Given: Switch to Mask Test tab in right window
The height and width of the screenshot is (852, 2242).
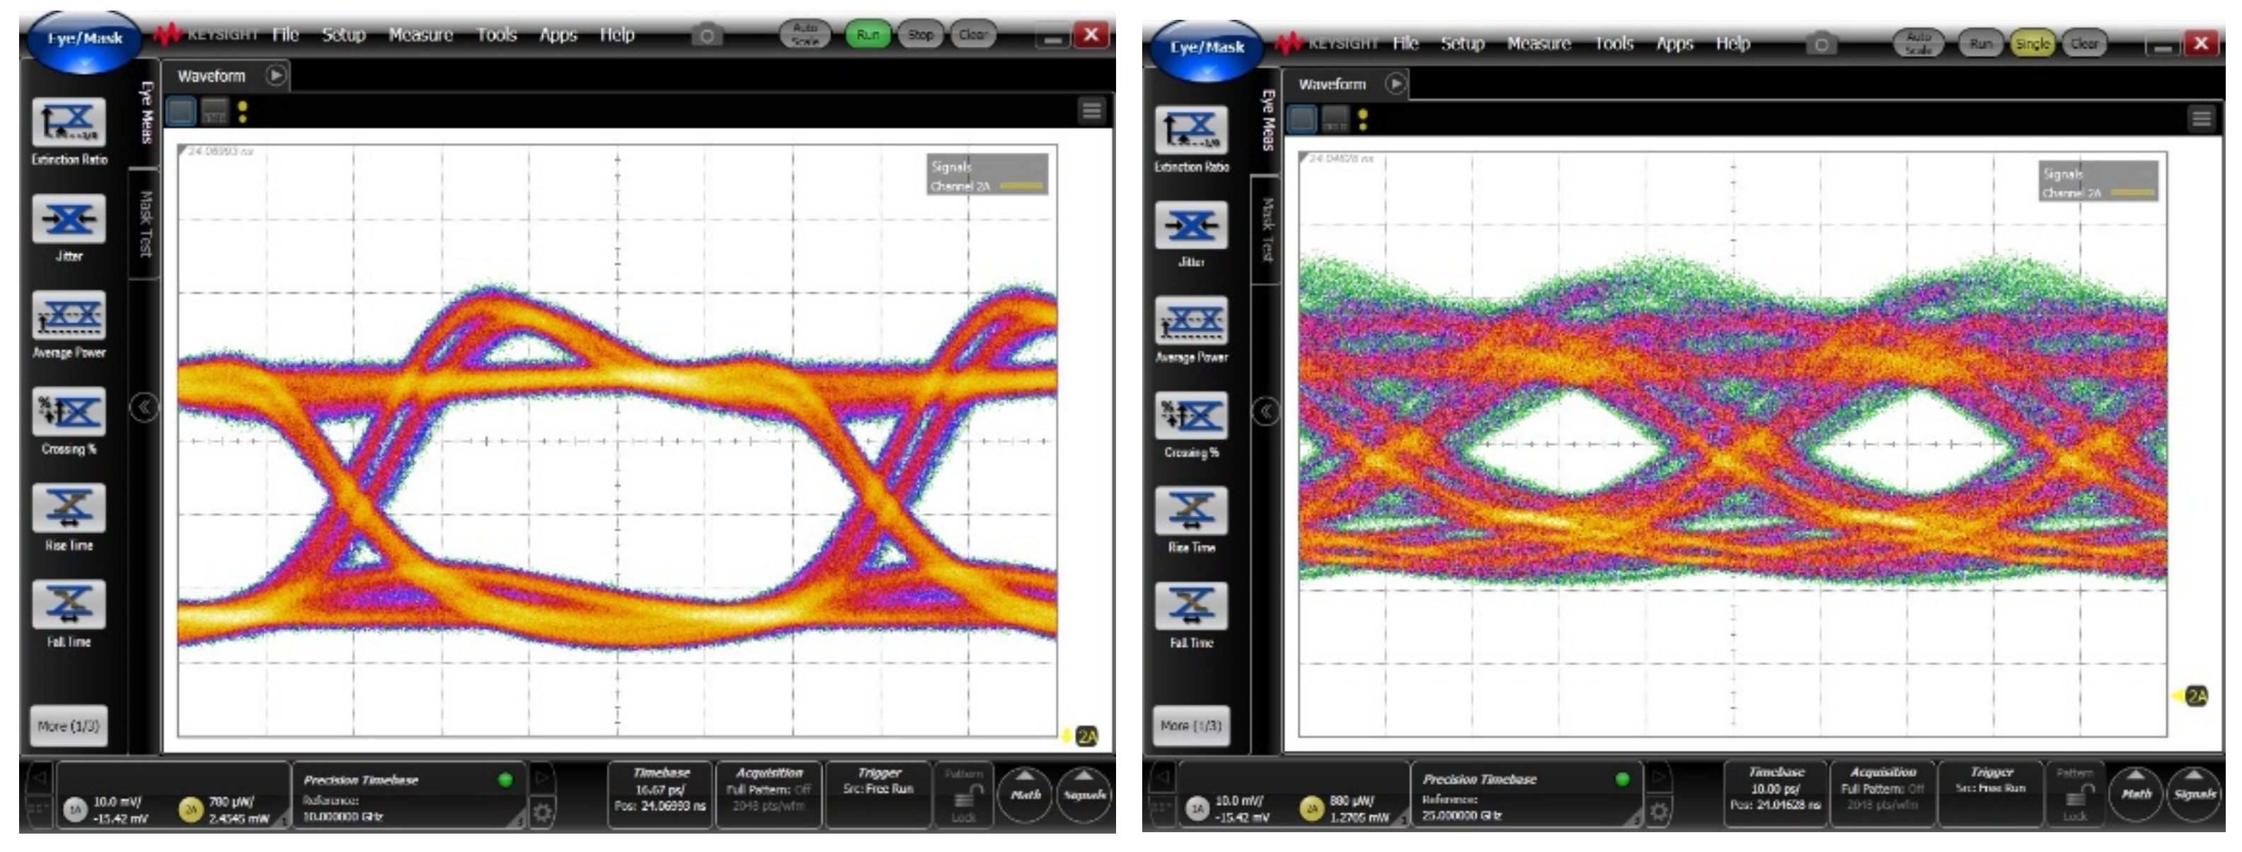Looking at the screenshot, I should [1267, 230].
